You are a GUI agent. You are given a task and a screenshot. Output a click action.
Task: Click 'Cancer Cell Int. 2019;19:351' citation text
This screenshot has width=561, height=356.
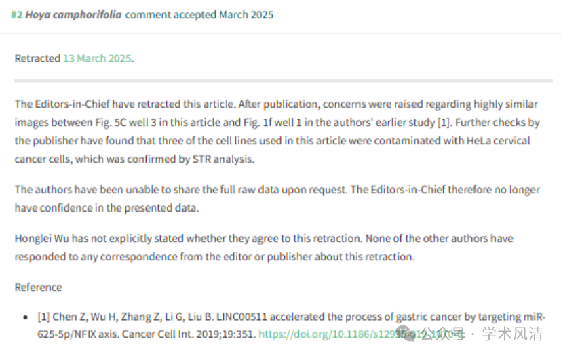pyautogui.click(x=188, y=334)
